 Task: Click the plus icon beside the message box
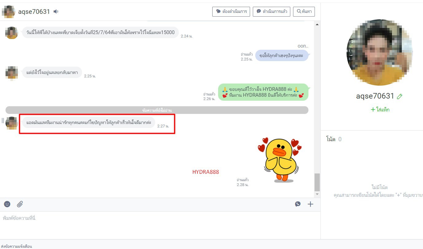pos(311,204)
